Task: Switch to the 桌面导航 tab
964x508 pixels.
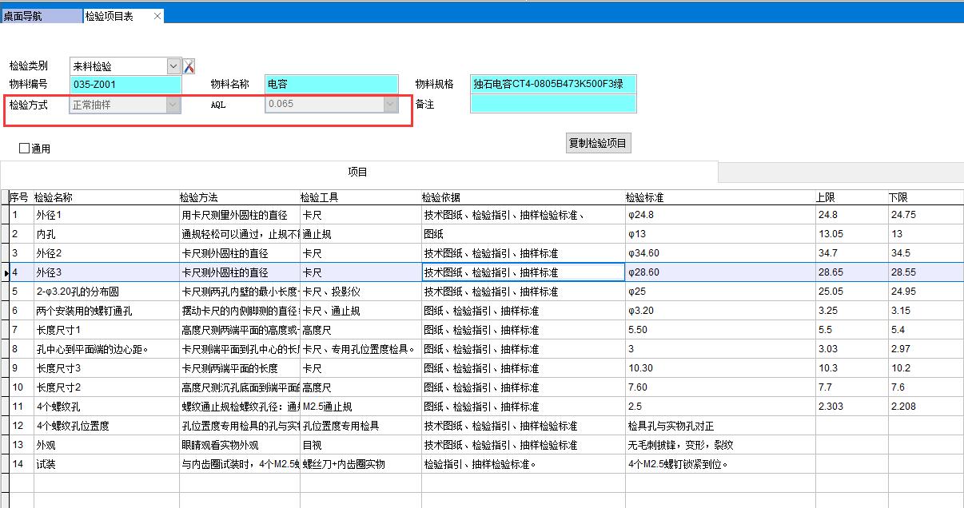Action: click(40, 16)
